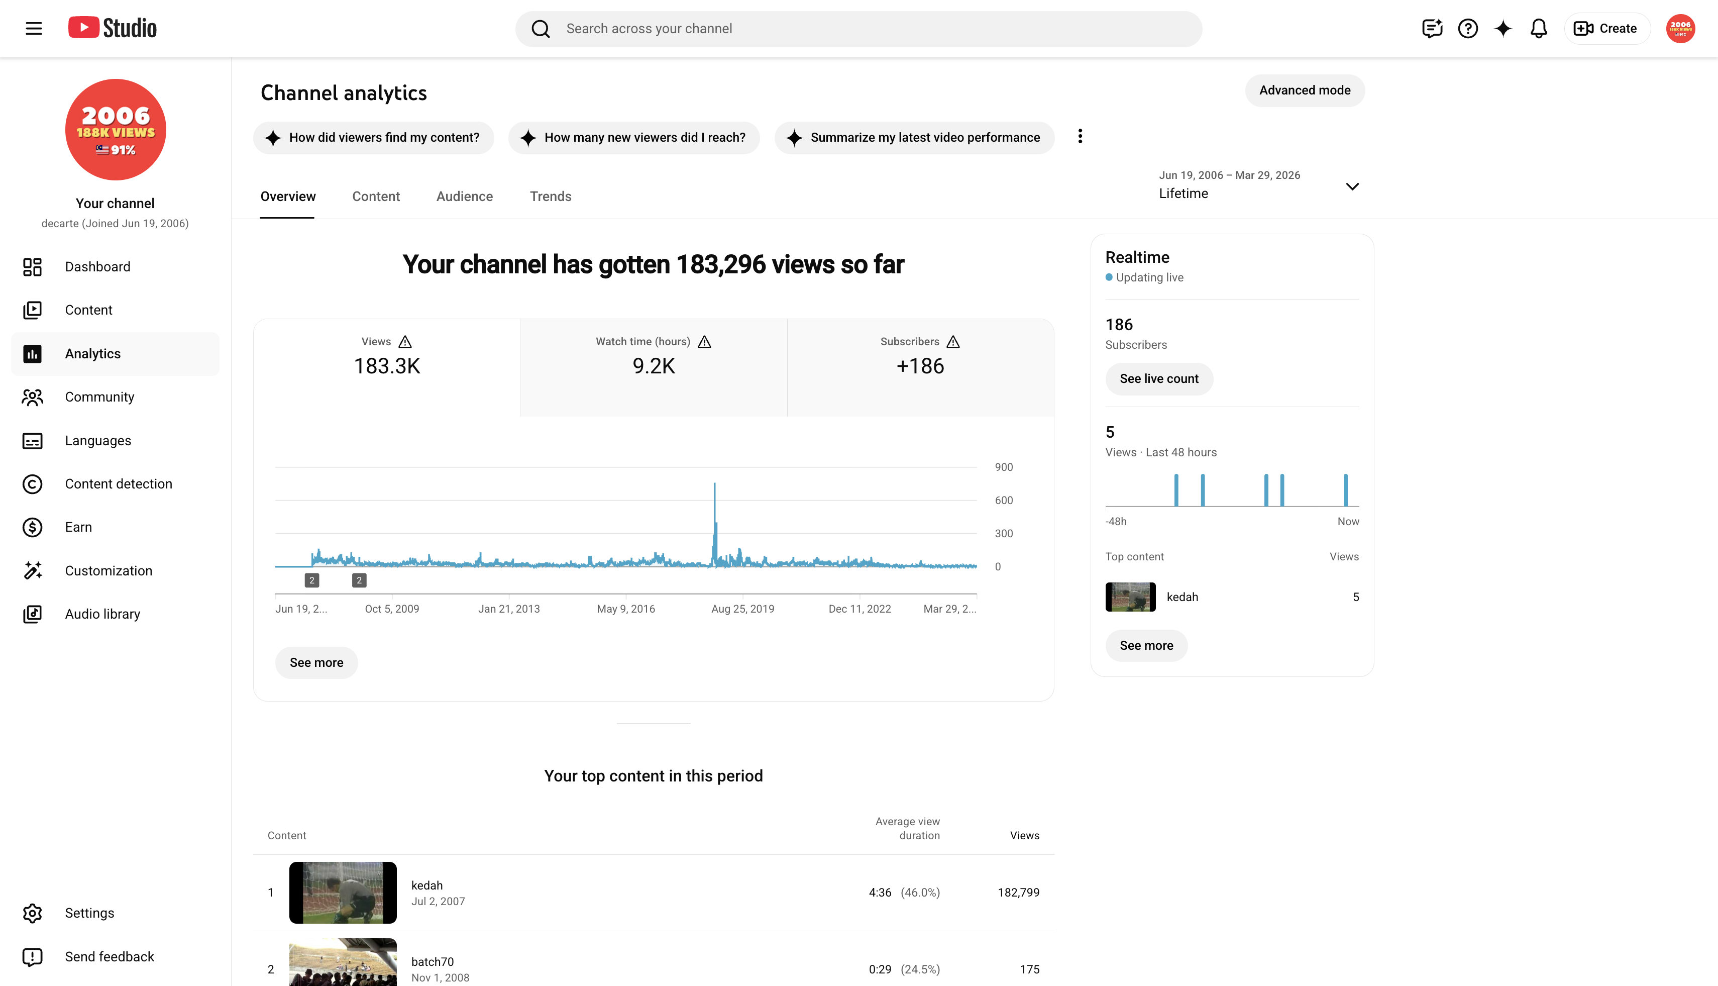Click the notifications bell icon

point(1539,29)
